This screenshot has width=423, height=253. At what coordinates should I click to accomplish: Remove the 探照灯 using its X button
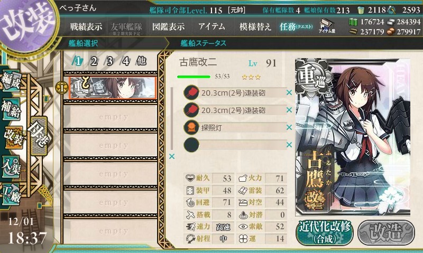click(x=289, y=127)
